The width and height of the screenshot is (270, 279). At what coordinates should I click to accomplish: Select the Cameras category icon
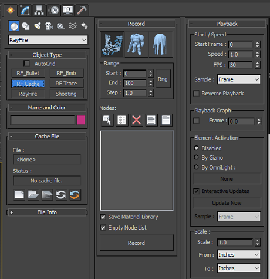(x=49, y=26)
